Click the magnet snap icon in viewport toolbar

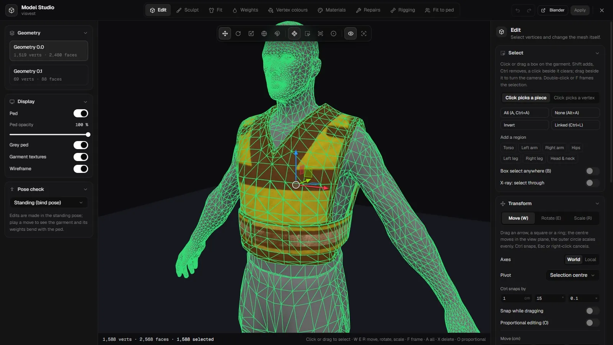pos(277,34)
